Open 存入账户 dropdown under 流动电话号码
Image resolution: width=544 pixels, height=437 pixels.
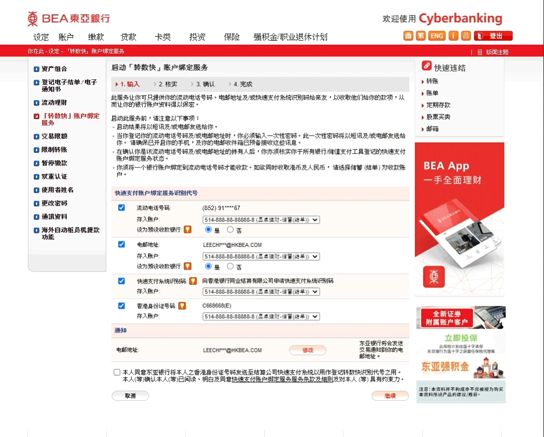coord(261,219)
